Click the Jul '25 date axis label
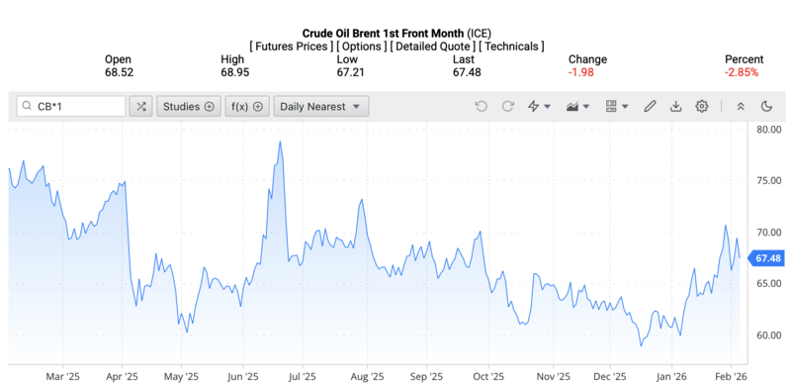Viewport: 791px width, 384px height. coord(303,377)
